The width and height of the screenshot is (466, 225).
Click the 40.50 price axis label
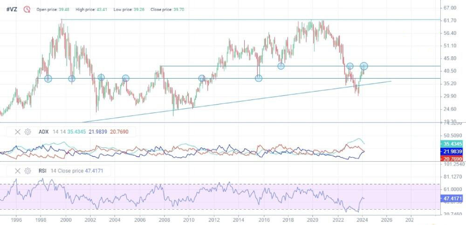[450, 71]
